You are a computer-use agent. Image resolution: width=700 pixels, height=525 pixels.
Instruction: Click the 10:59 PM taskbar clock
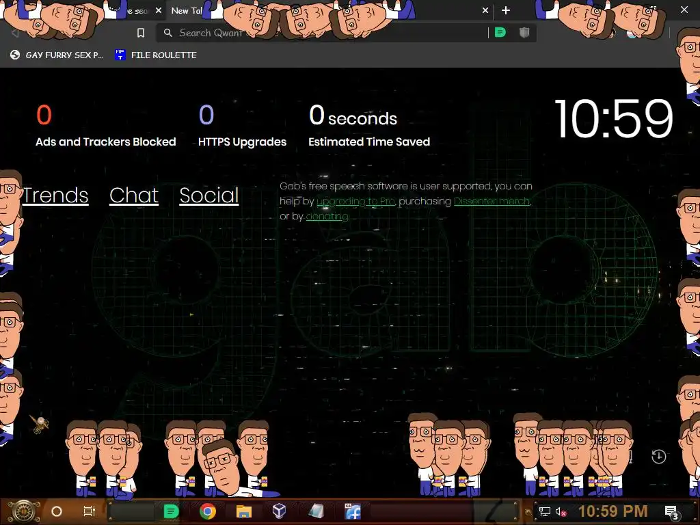(613, 511)
